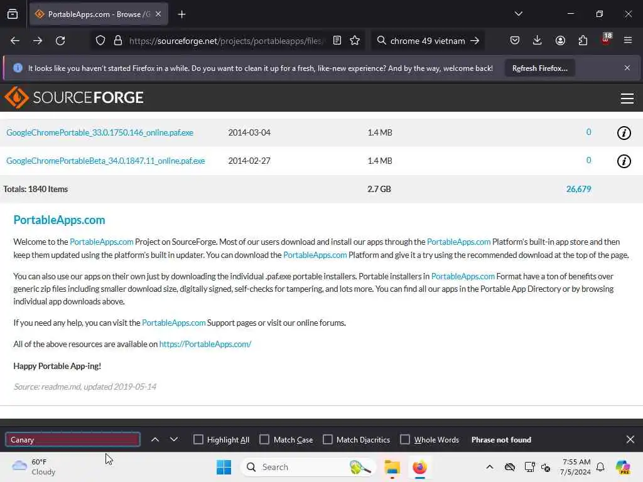Focus the Canary find input field
This screenshot has width=643, height=482.
(x=73, y=440)
